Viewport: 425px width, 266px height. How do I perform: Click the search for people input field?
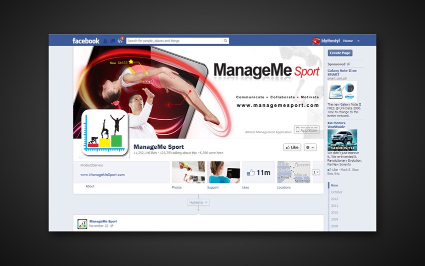tap(174, 41)
